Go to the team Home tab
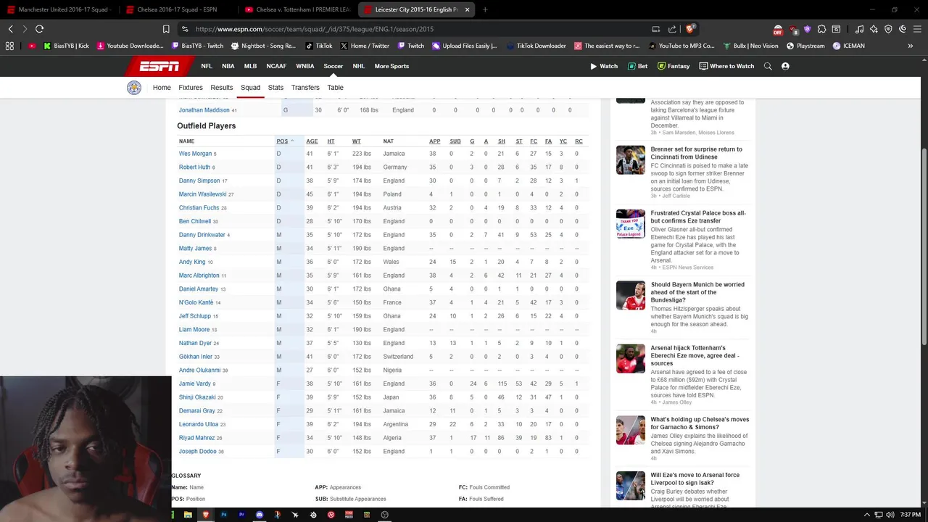928x522 pixels. point(162,88)
